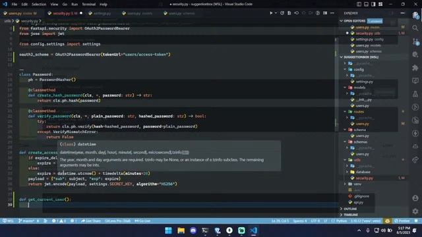
Task: Expand the database folder
Action: (x=347, y=172)
